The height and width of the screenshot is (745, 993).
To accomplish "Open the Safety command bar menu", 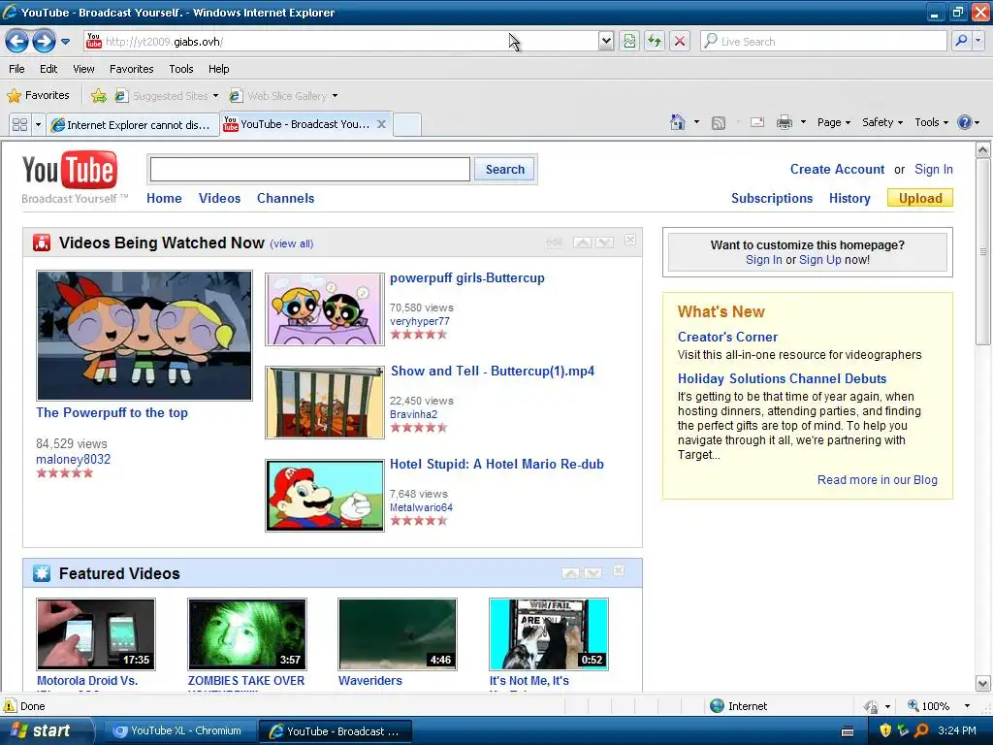I will (x=882, y=122).
